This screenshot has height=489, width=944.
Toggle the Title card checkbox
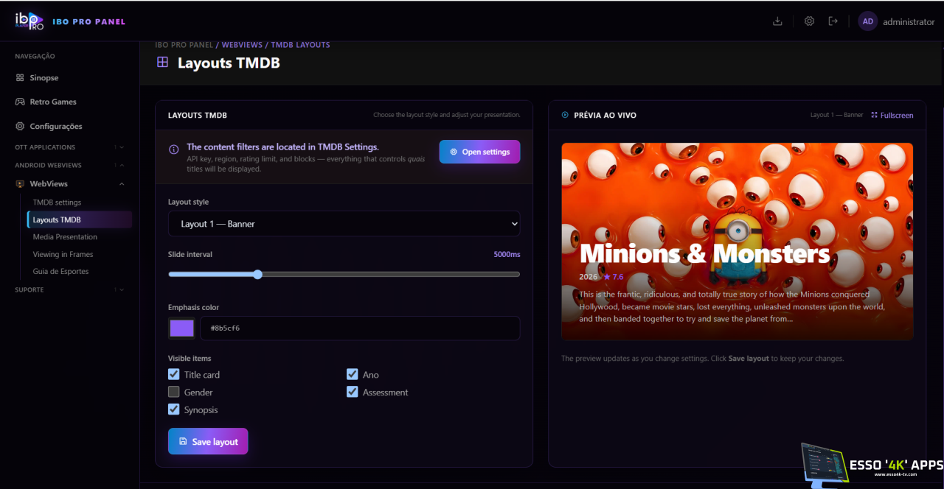(174, 374)
